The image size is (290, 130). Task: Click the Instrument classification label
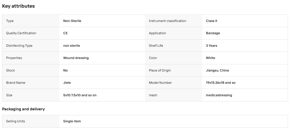167,21
